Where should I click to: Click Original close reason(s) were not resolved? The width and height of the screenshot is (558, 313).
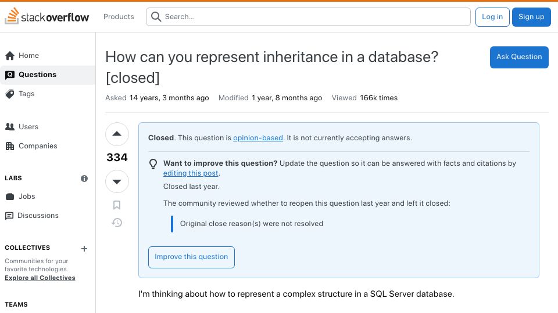pos(252,224)
